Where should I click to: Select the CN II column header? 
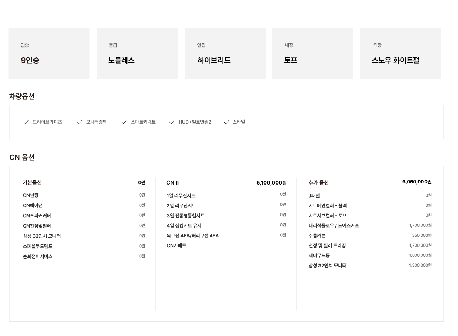click(x=173, y=183)
